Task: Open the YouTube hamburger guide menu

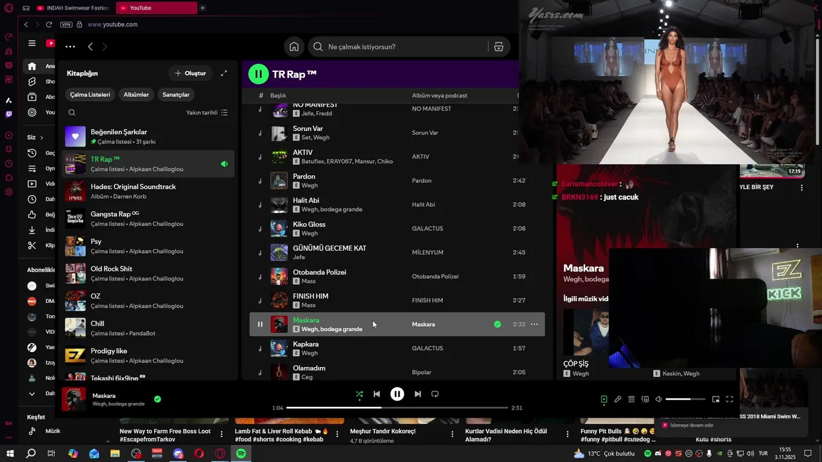Action: (x=32, y=43)
